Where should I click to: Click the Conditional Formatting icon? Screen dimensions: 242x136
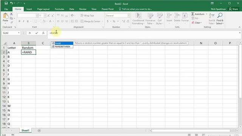138,16
